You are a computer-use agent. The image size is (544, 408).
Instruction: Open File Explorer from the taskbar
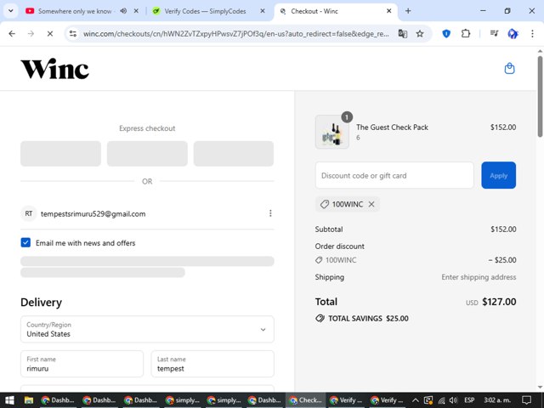tap(28, 400)
